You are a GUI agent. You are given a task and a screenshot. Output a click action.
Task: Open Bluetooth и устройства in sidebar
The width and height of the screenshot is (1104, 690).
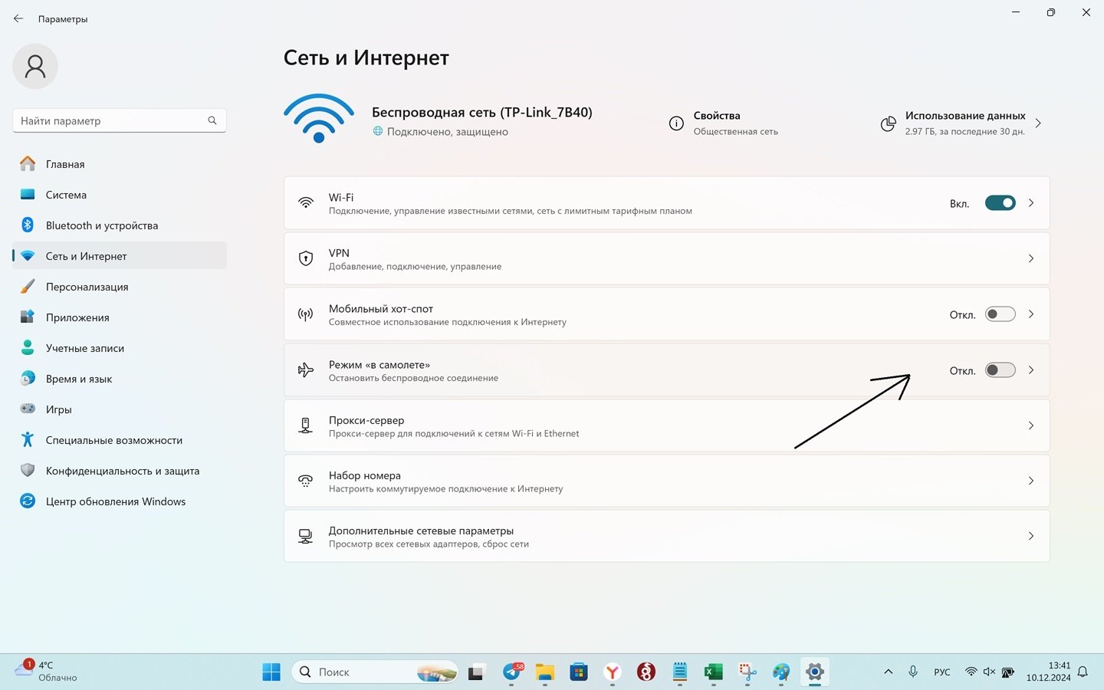click(120, 225)
